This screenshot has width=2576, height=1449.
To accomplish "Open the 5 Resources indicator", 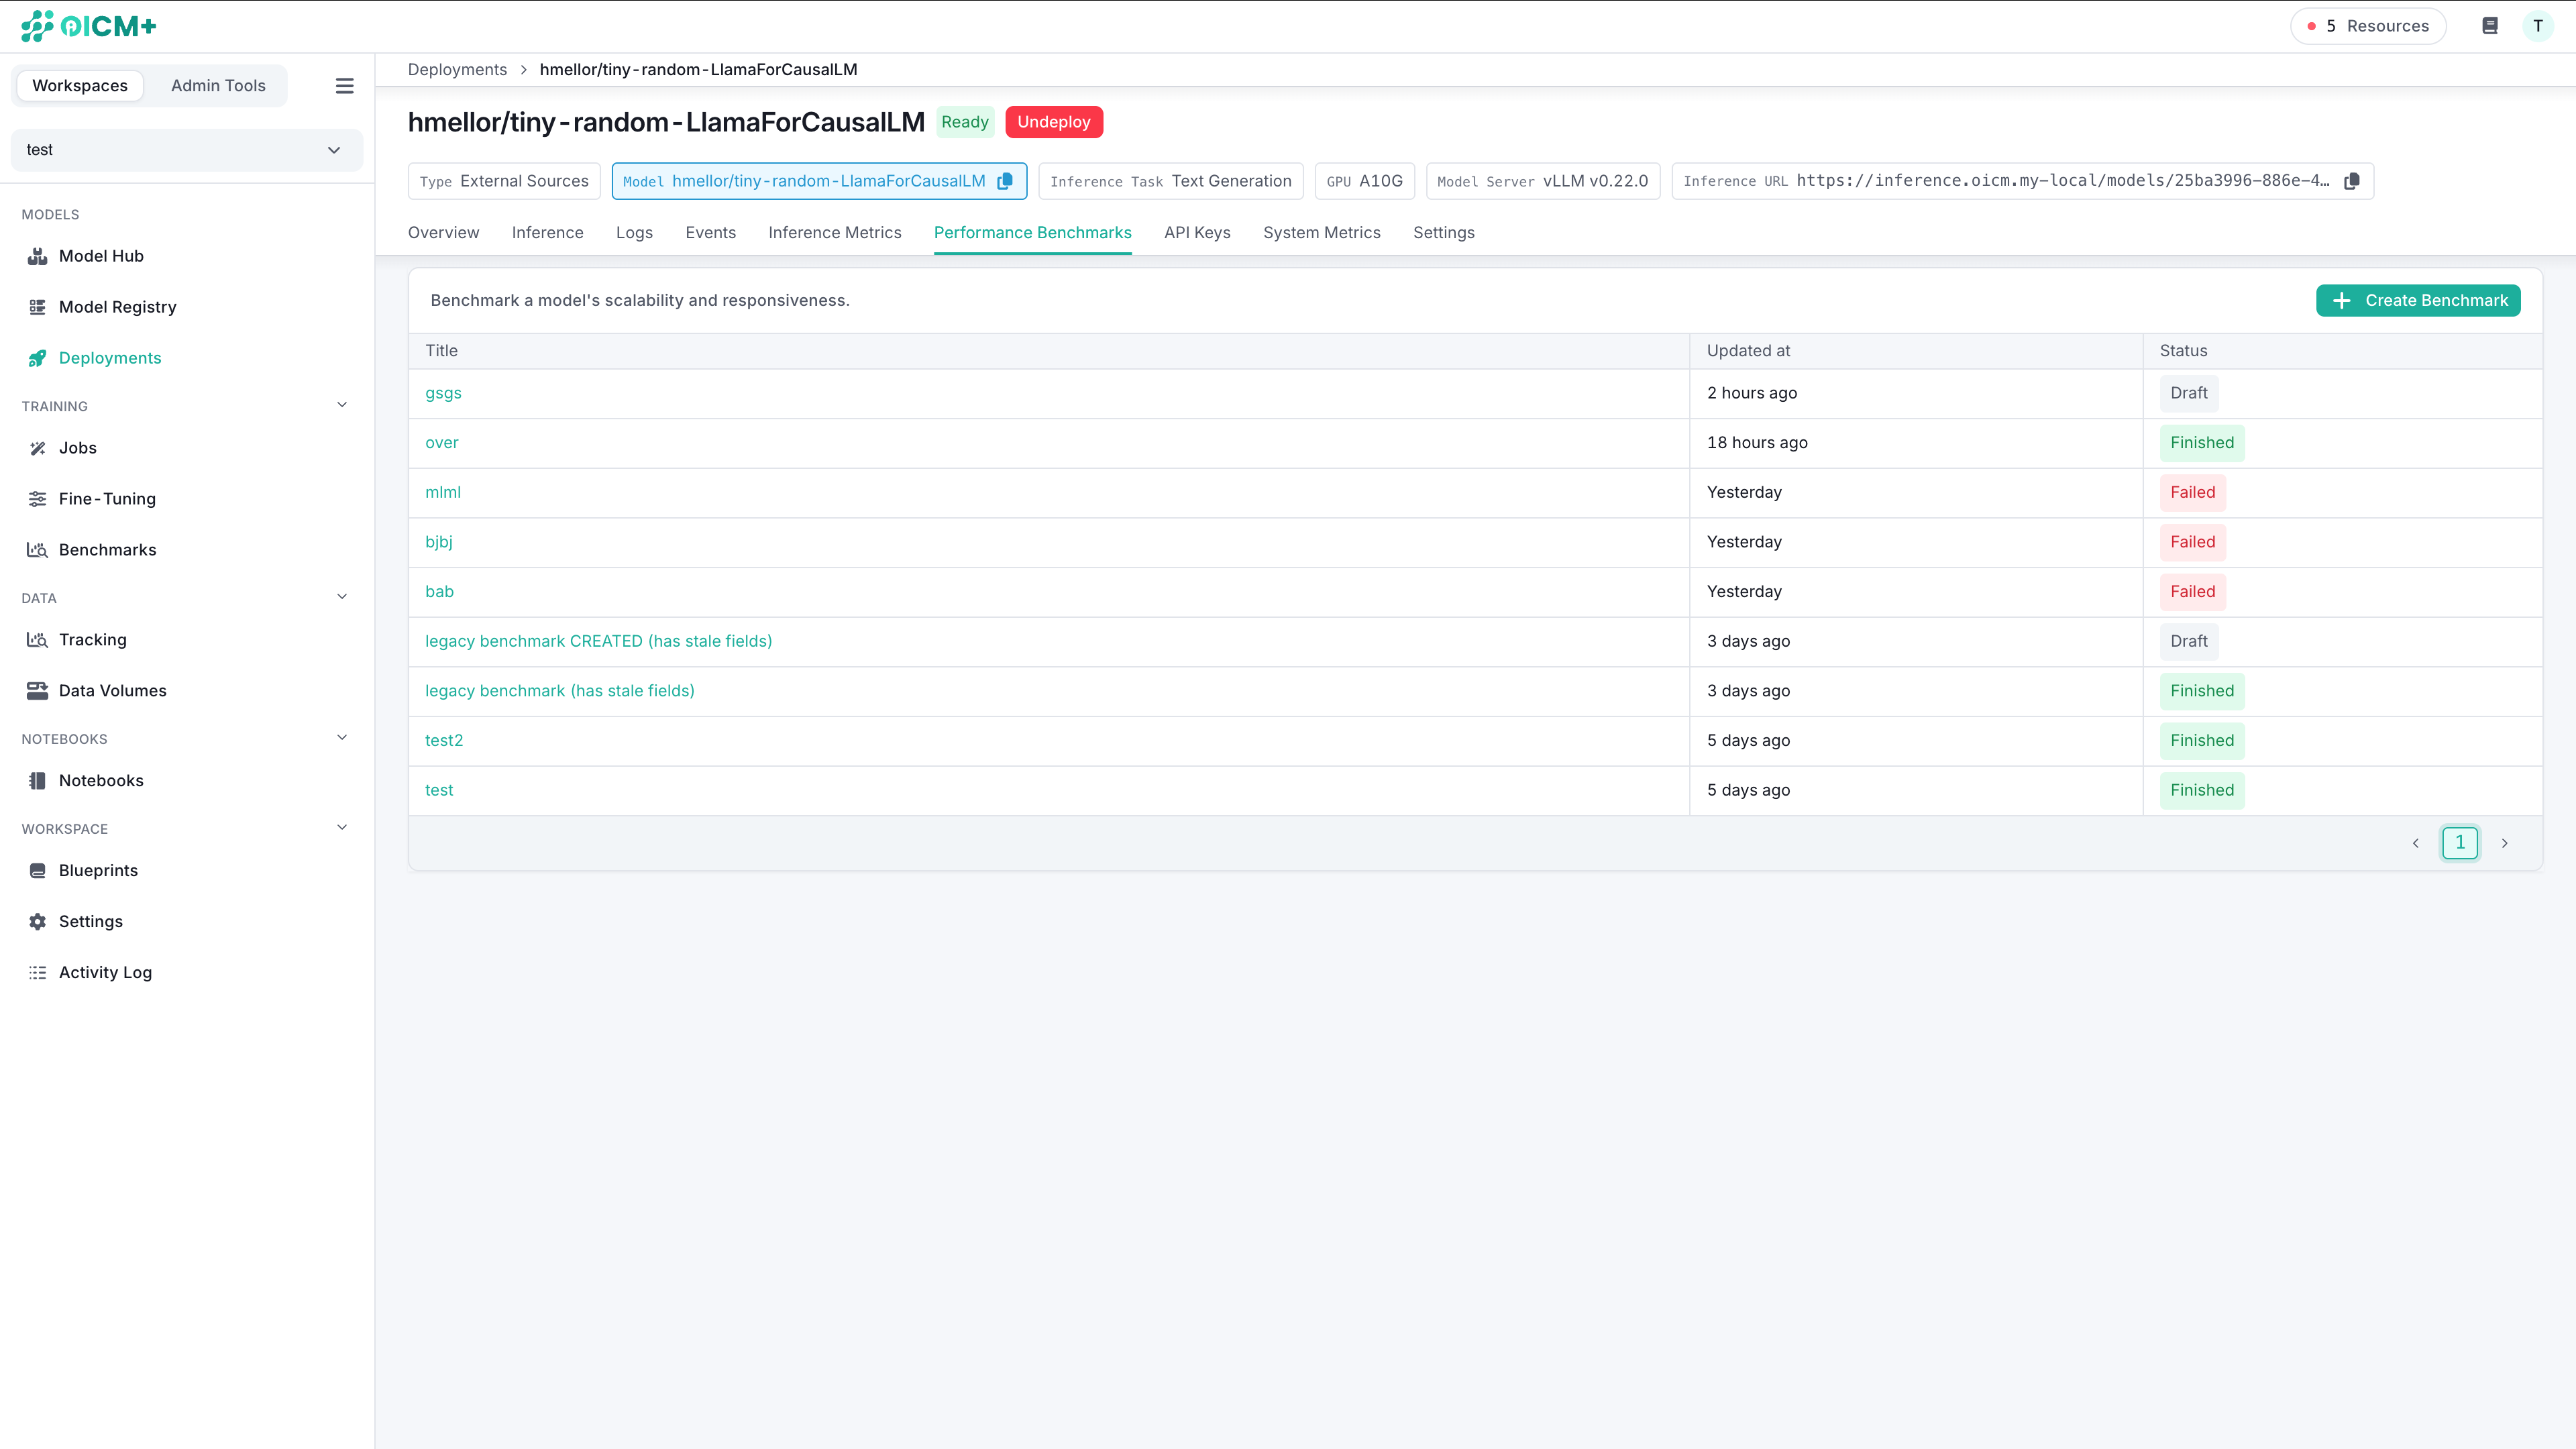I will 2368,26.
